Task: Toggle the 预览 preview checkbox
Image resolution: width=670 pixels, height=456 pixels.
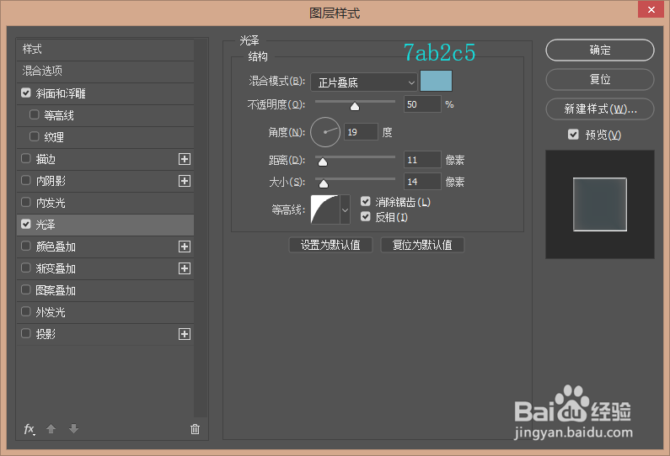Action: (x=573, y=135)
